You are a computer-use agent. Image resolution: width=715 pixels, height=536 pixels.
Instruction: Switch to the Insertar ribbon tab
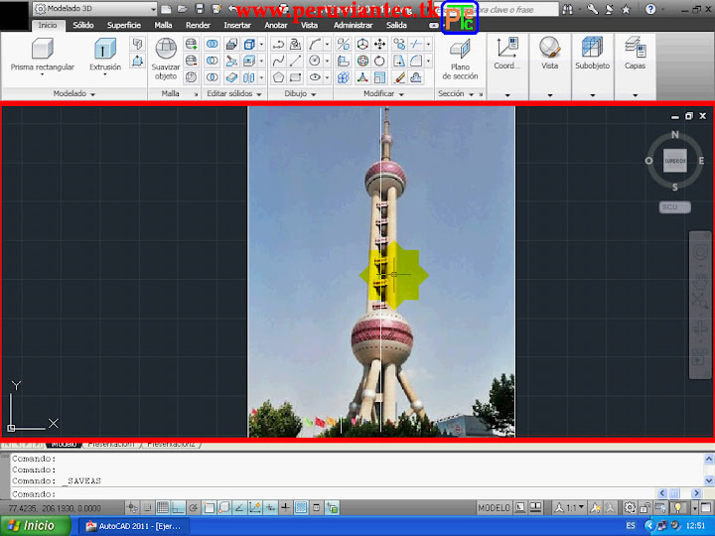coord(237,25)
